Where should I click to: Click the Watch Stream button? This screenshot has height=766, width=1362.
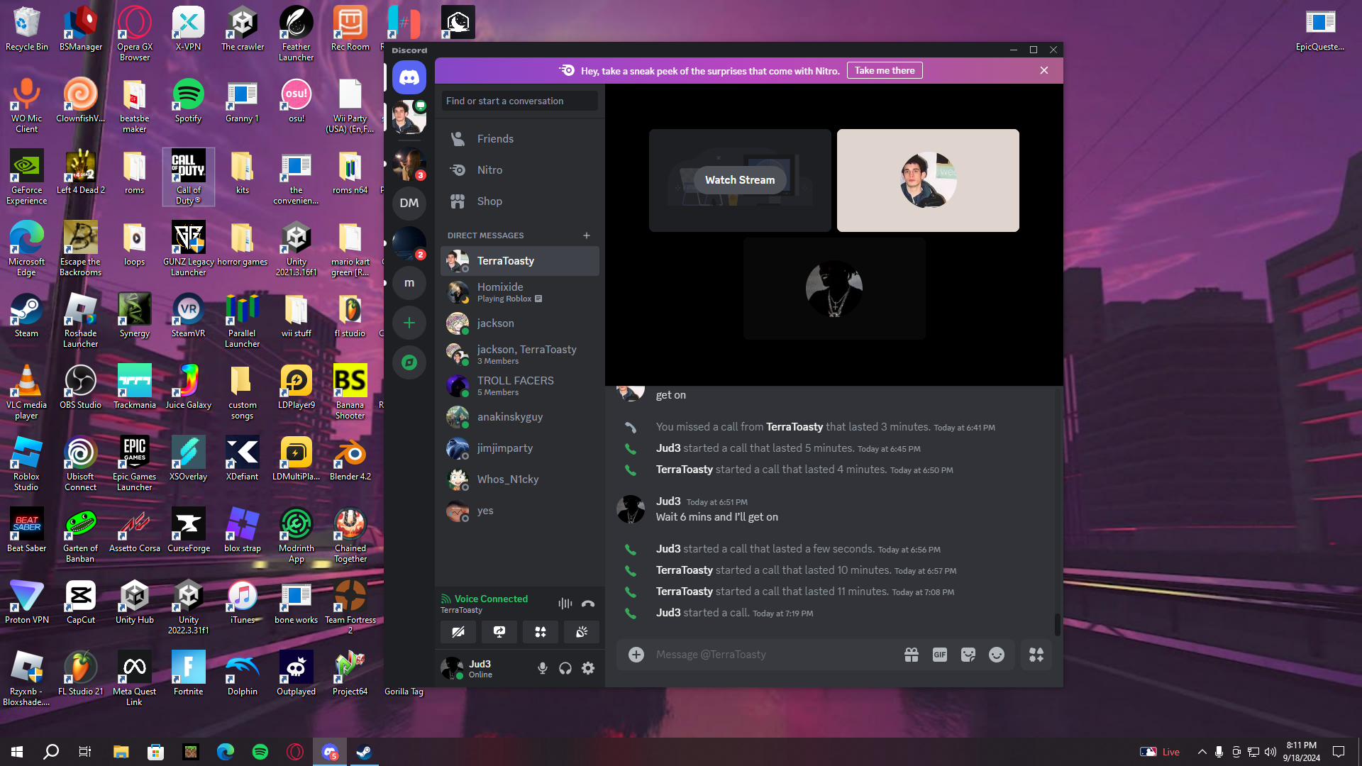pyautogui.click(x=740, y=180)
